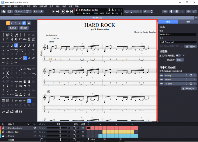198x142 pixels.
Task: Toggle the power button on Analog effect
Action: pyautogui.click(x=190, y=75)
